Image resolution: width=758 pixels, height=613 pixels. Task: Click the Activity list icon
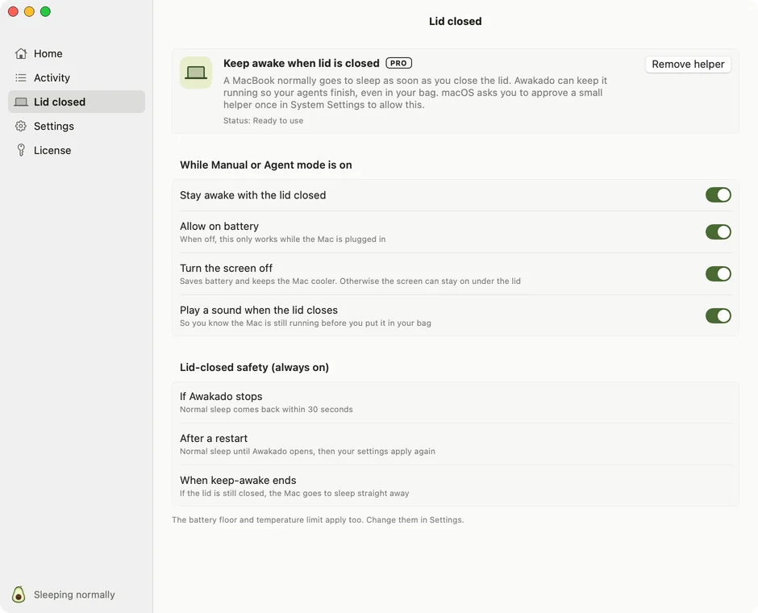tap(21, 77)
